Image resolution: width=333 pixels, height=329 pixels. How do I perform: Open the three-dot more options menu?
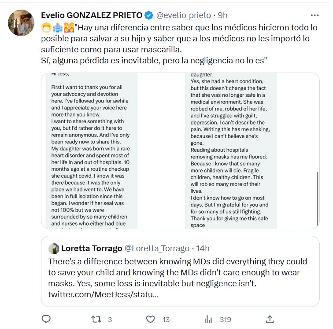[x=314, y=15]
